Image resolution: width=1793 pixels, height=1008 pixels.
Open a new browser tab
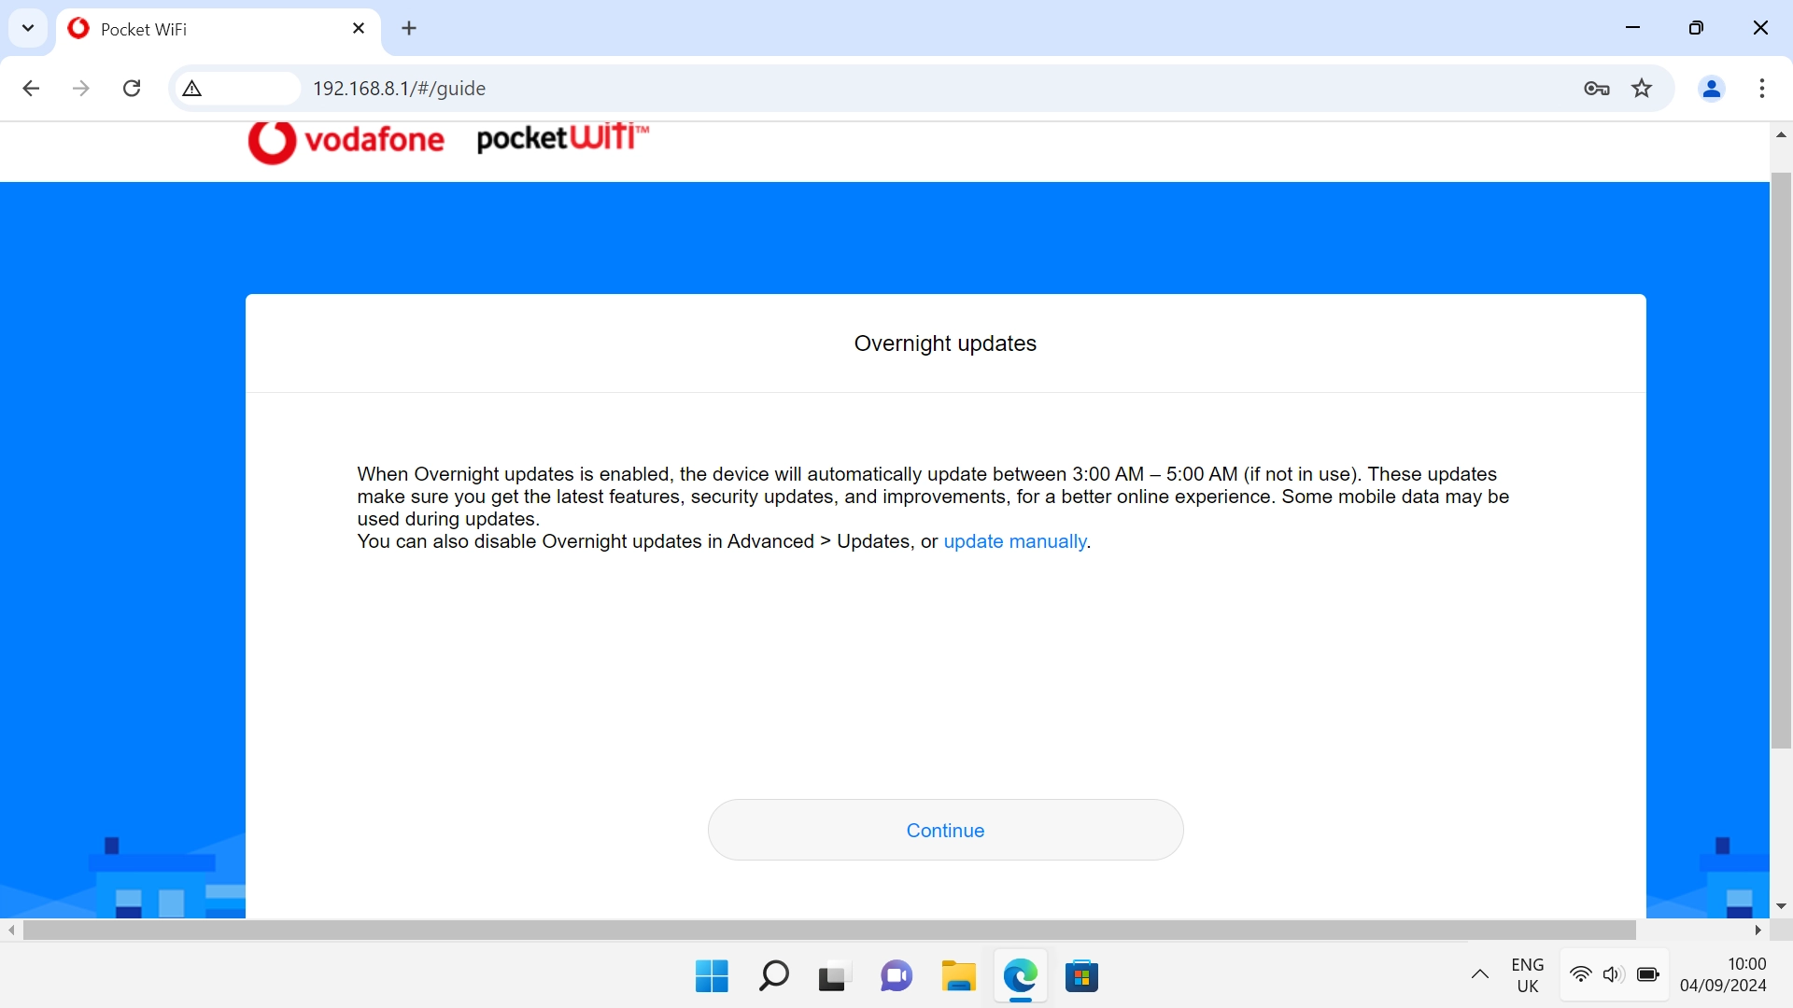tap(409, 28)
